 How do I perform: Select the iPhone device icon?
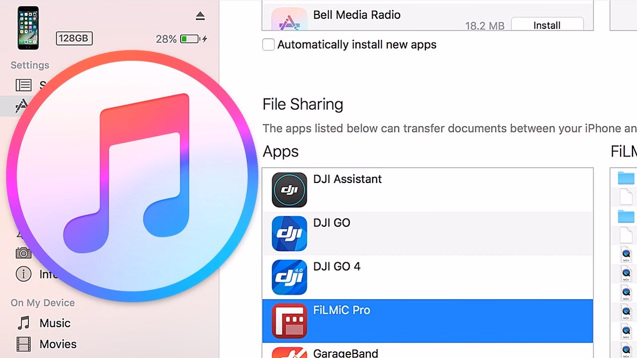pos(27,27)
